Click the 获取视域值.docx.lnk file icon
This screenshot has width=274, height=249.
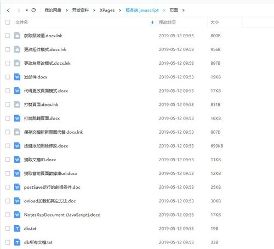coord(17,36)
